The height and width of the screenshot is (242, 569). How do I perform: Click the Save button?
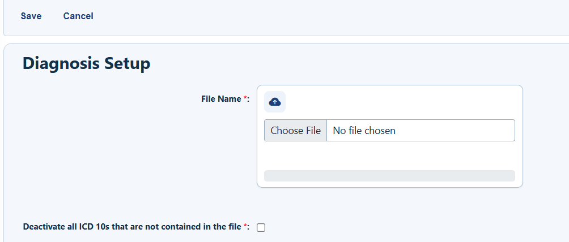[31, 16]
